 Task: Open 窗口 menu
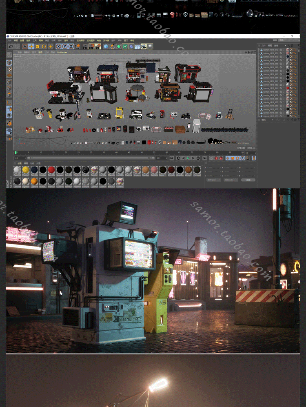point(126,40)
